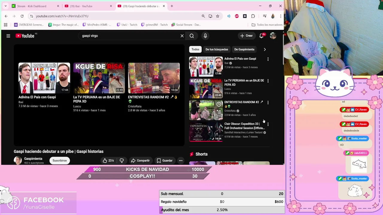The width and height of the screenshot is (383, 215).
Task: Open the Chrome apps grid in bookmarks bar
Action: pyautogui.click(x=6, y=25)
